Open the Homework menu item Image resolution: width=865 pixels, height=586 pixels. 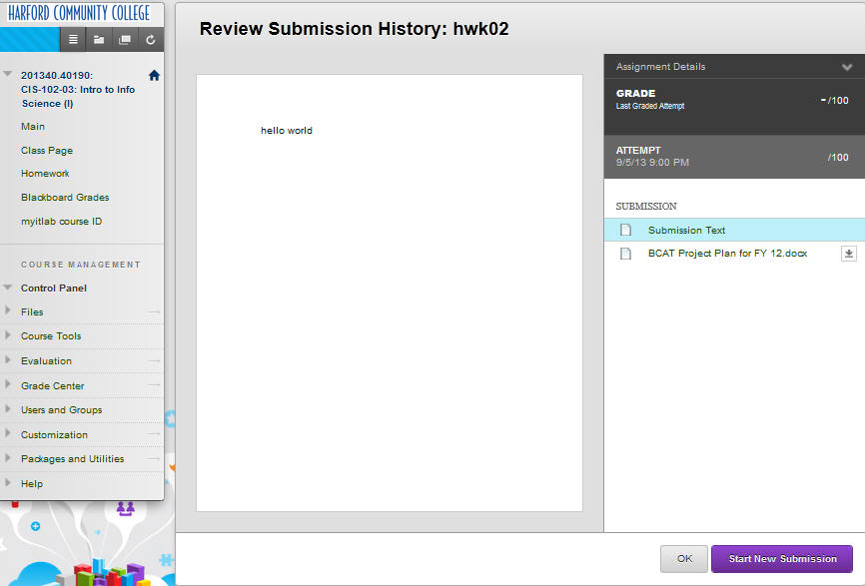tap(45, 174)
